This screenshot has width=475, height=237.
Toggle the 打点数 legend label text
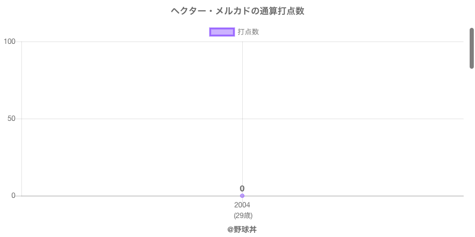248,32
